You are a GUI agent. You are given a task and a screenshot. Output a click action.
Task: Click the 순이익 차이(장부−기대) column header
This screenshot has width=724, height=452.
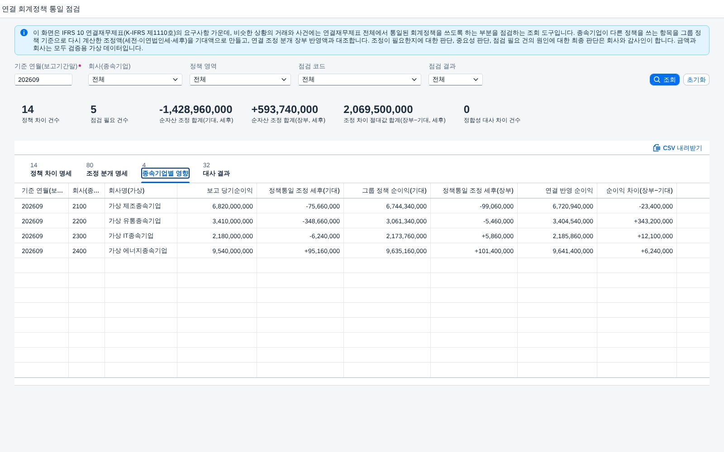pyautogui.click(x=637, y=191)
